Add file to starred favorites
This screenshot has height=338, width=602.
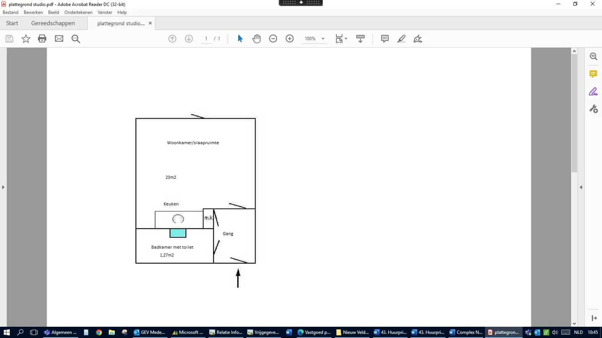(x=26, y=39)
